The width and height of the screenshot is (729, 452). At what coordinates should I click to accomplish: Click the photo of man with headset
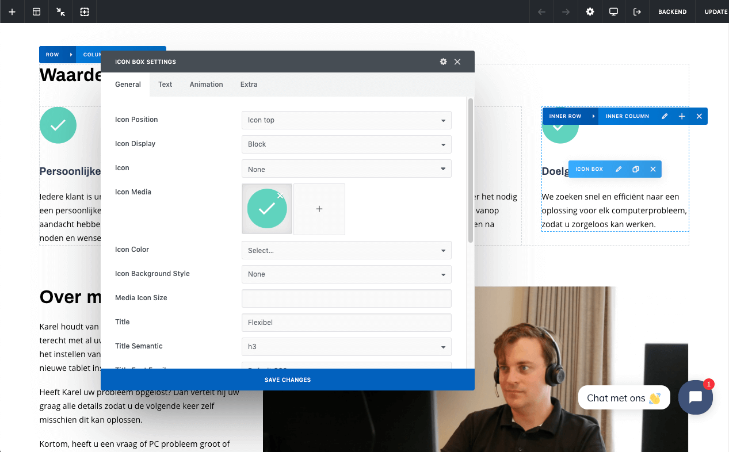coord(475,369)
